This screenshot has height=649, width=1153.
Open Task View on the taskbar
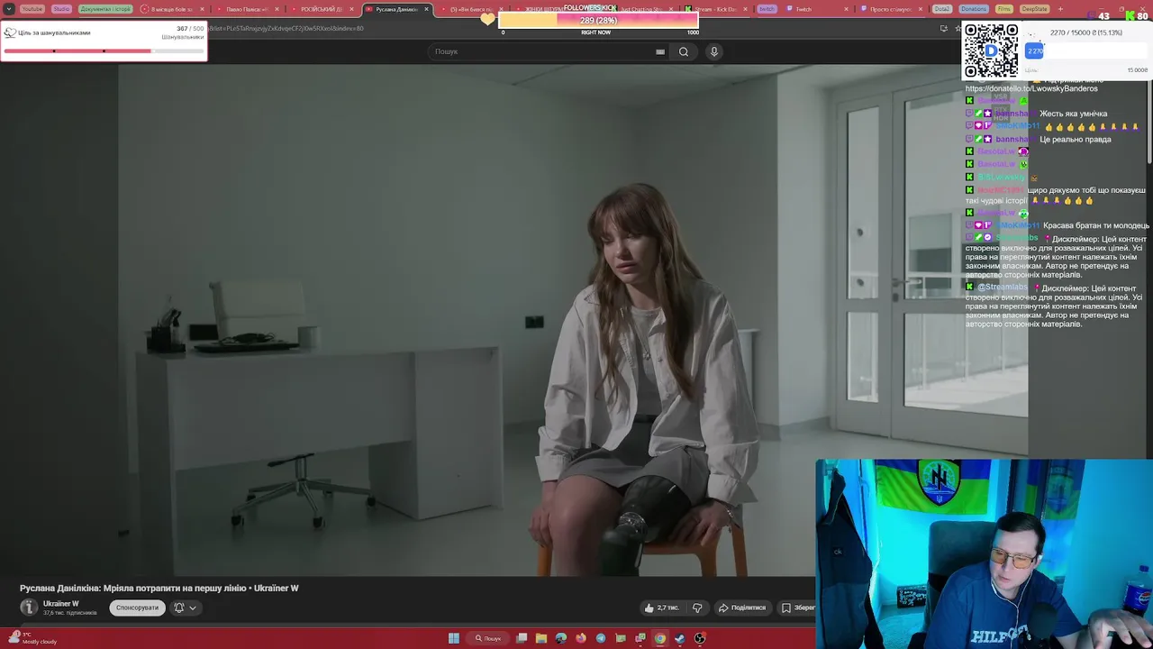pos(522,638)
